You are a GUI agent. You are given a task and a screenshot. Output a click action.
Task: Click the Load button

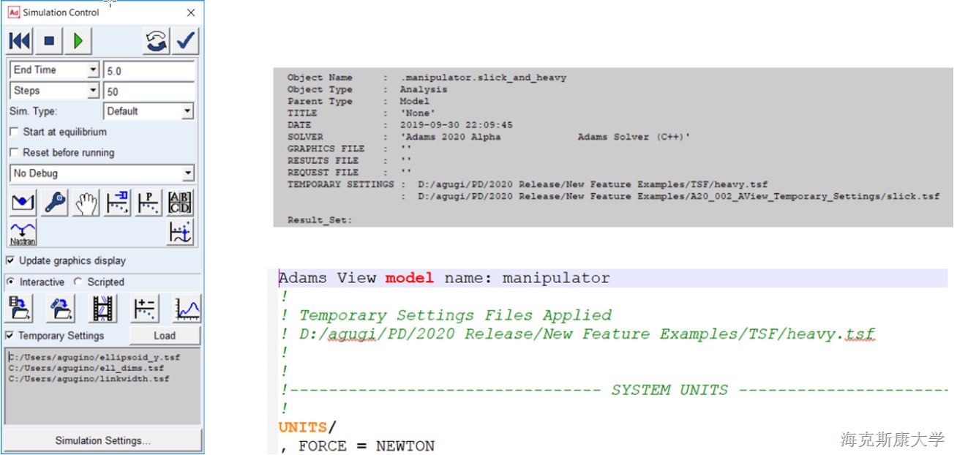click(165, 336)
